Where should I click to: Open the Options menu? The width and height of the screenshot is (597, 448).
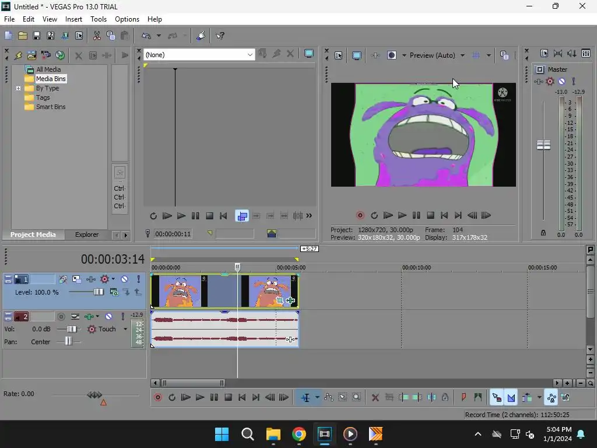pyautogui.click(x=127, y=19)
